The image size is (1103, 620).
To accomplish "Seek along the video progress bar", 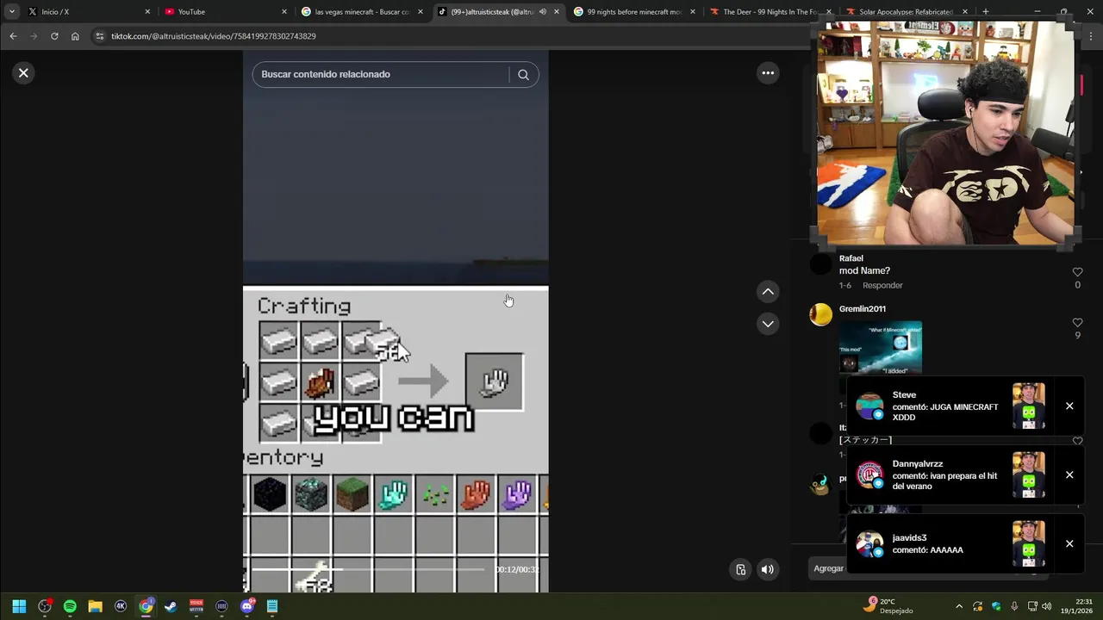I will [x=369, y=569].
